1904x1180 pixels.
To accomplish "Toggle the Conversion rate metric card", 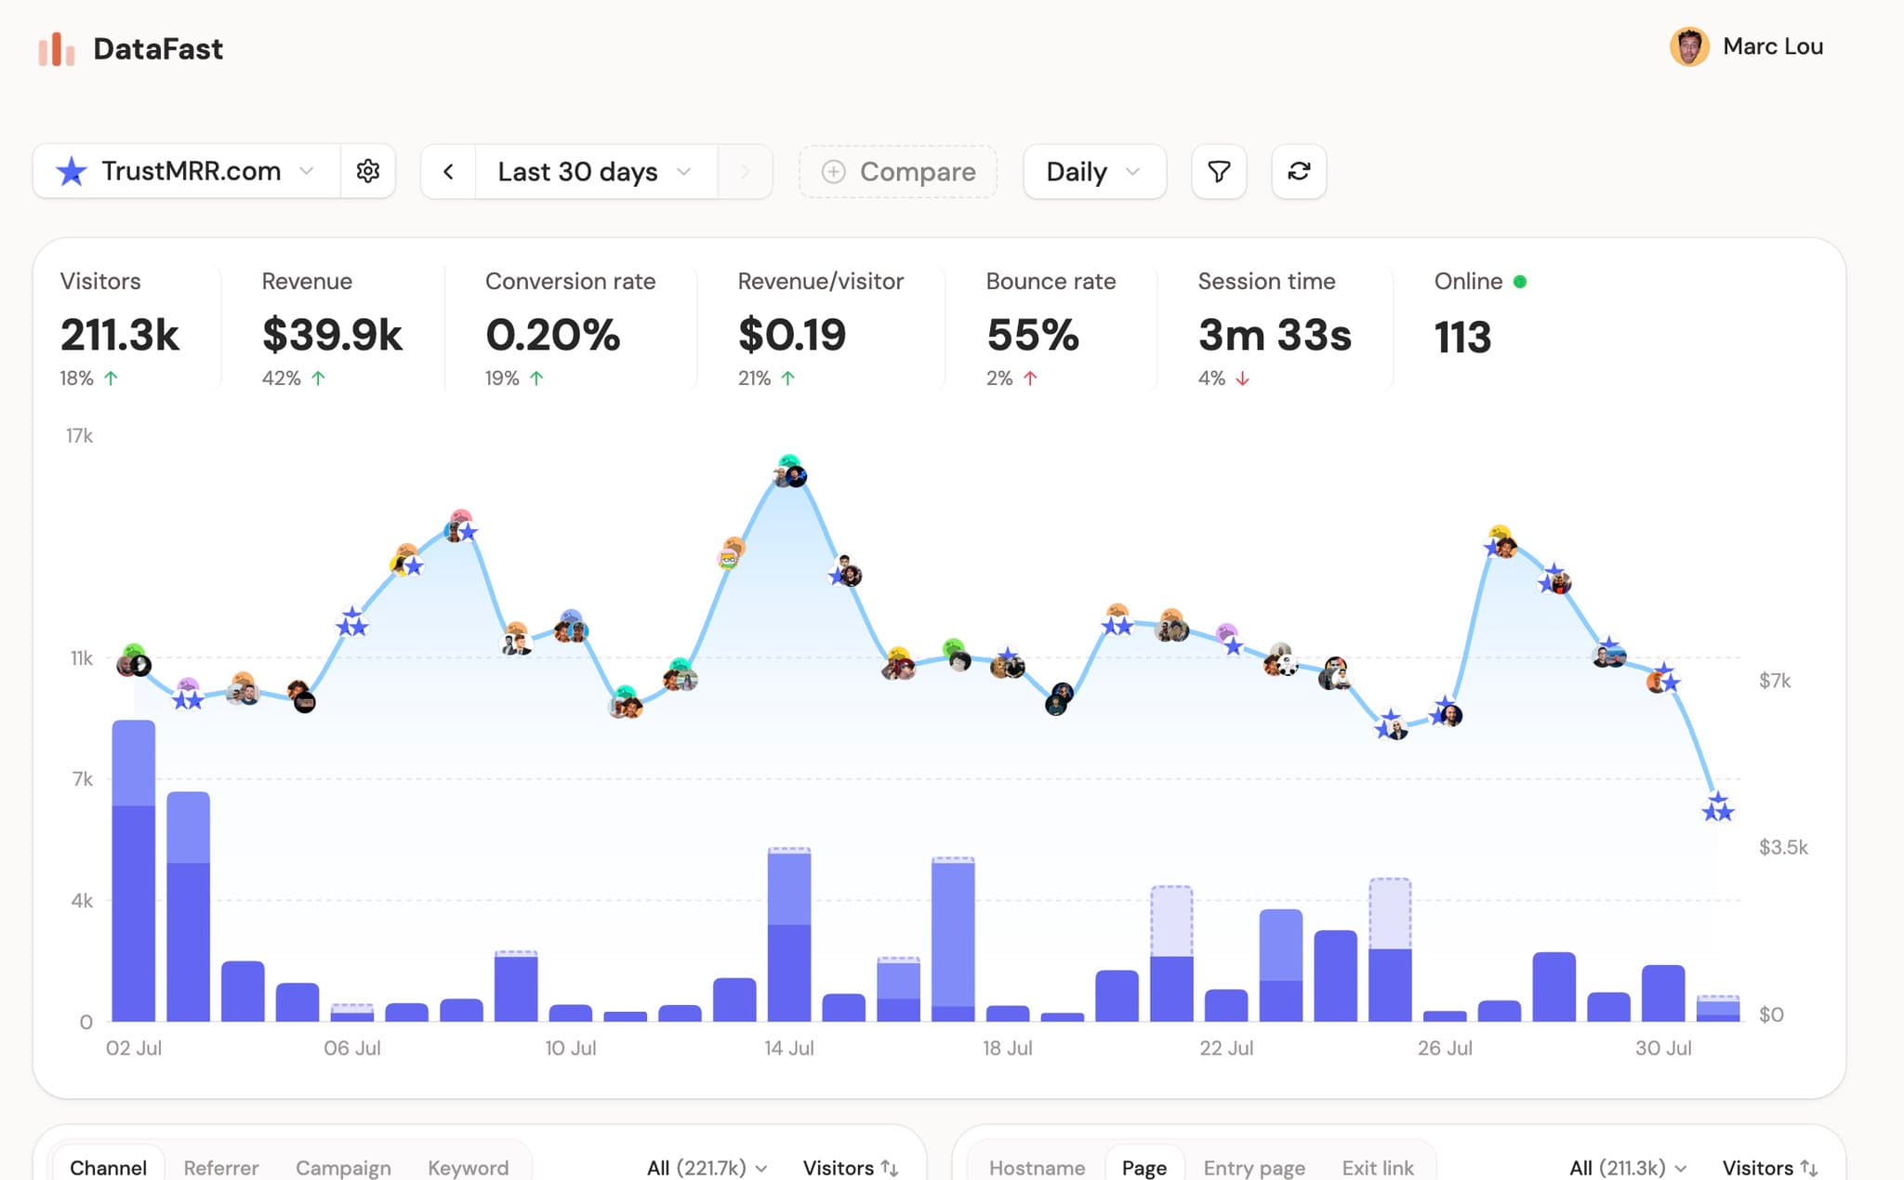I will point(570,328).
